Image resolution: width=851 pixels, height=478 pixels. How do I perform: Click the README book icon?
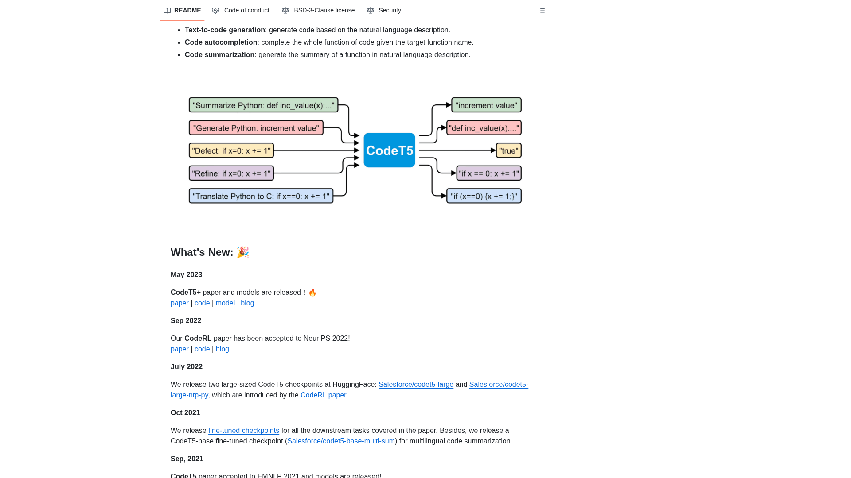click(x=167, y=10)
